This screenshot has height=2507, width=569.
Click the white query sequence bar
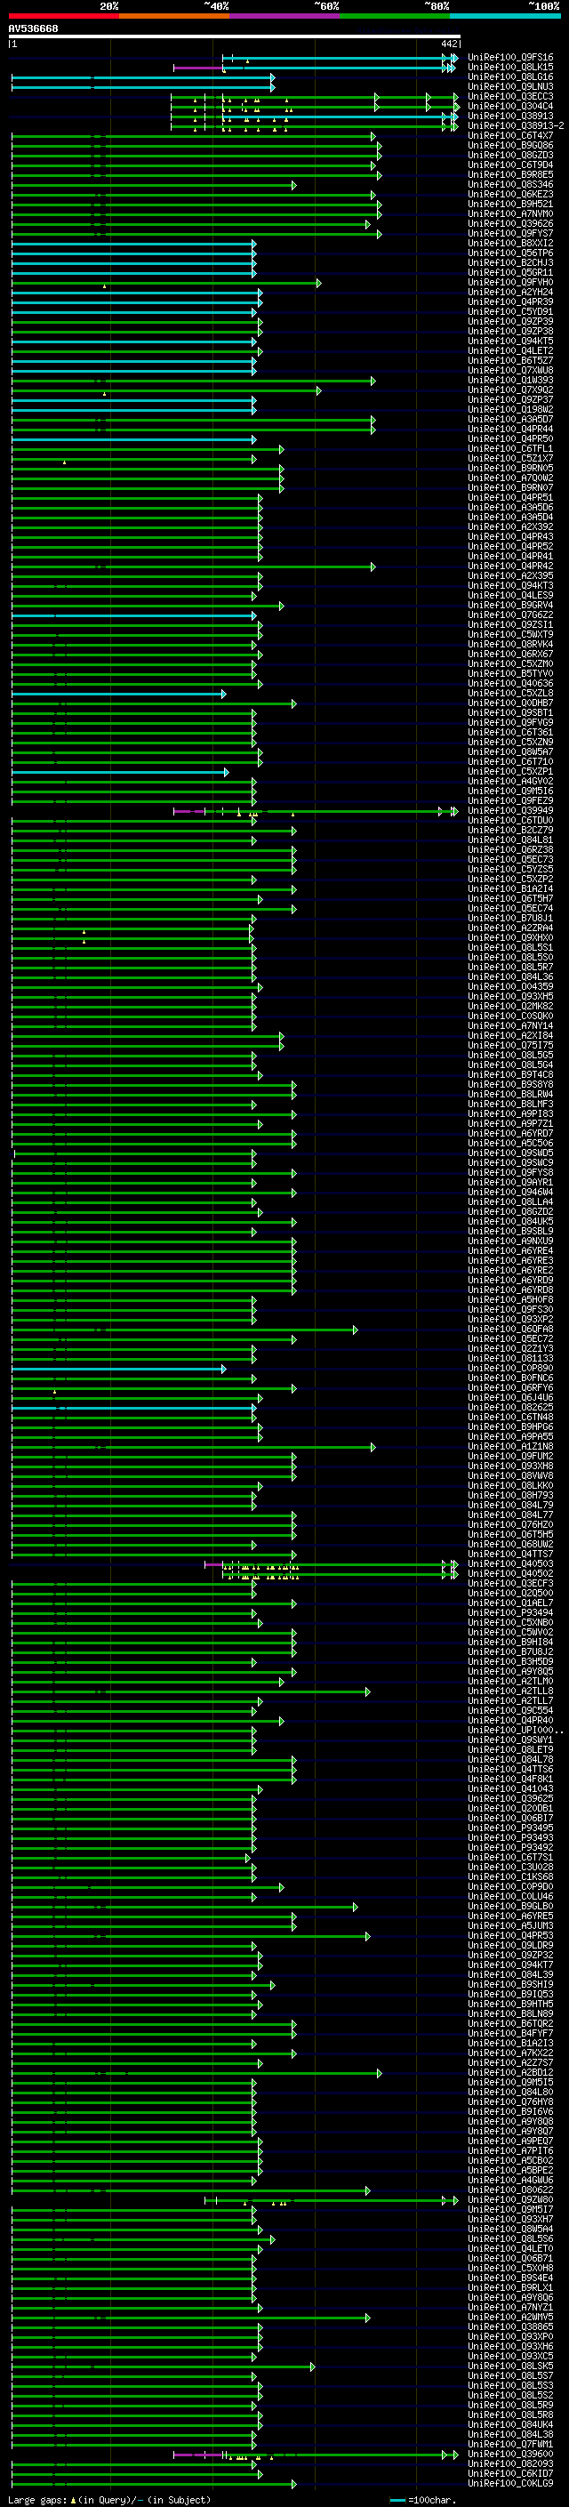[x=235, y=37]
